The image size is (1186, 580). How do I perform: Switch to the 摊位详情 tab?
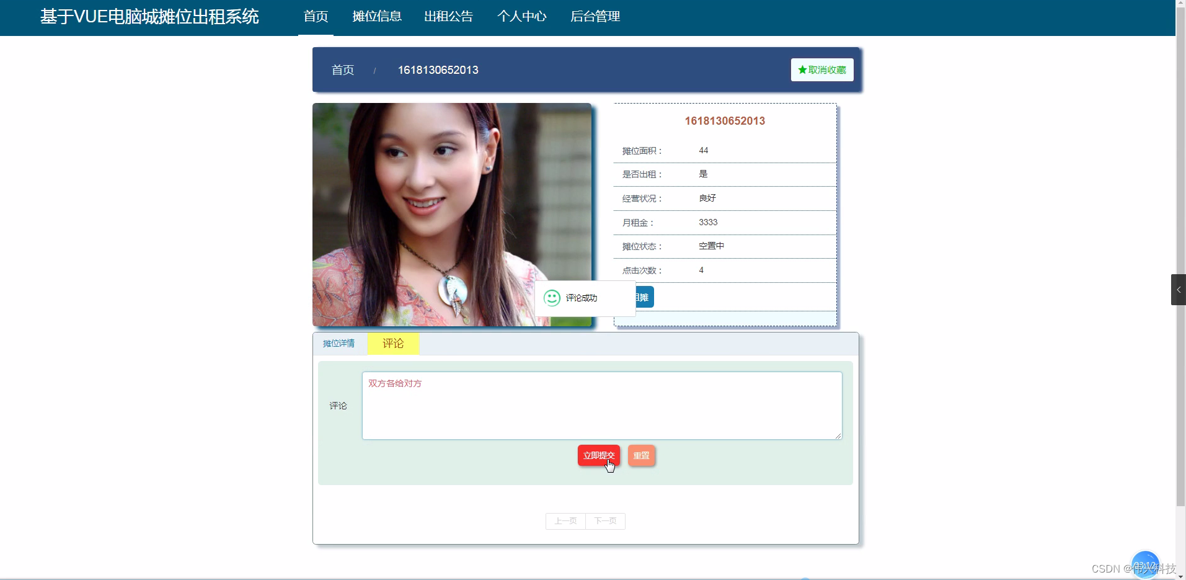pyautogui.click(x=339, y=343)
